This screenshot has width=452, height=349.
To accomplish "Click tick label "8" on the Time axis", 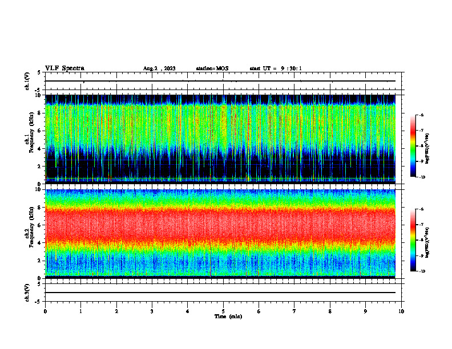I will (x=330, y=311).
